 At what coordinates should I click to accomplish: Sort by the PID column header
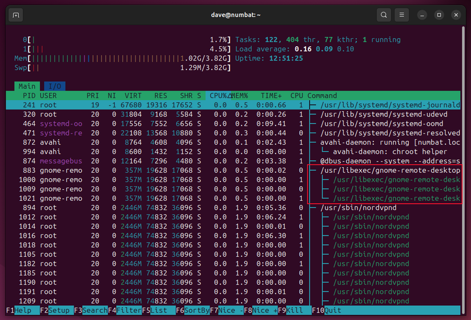pyautogui.click(x=29, y=96)
